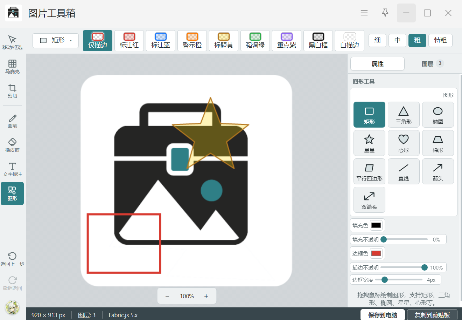Screen dimensions: 462x320
Task: Apply the 标注蓝 blue preset
Action: pos(161,41)
